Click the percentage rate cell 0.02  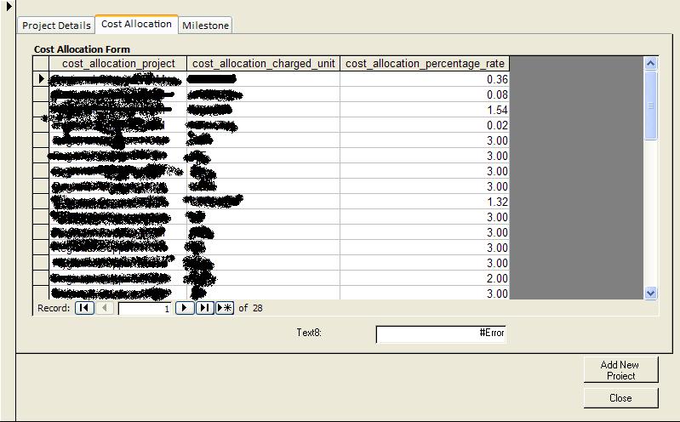(x=425, y=125)
